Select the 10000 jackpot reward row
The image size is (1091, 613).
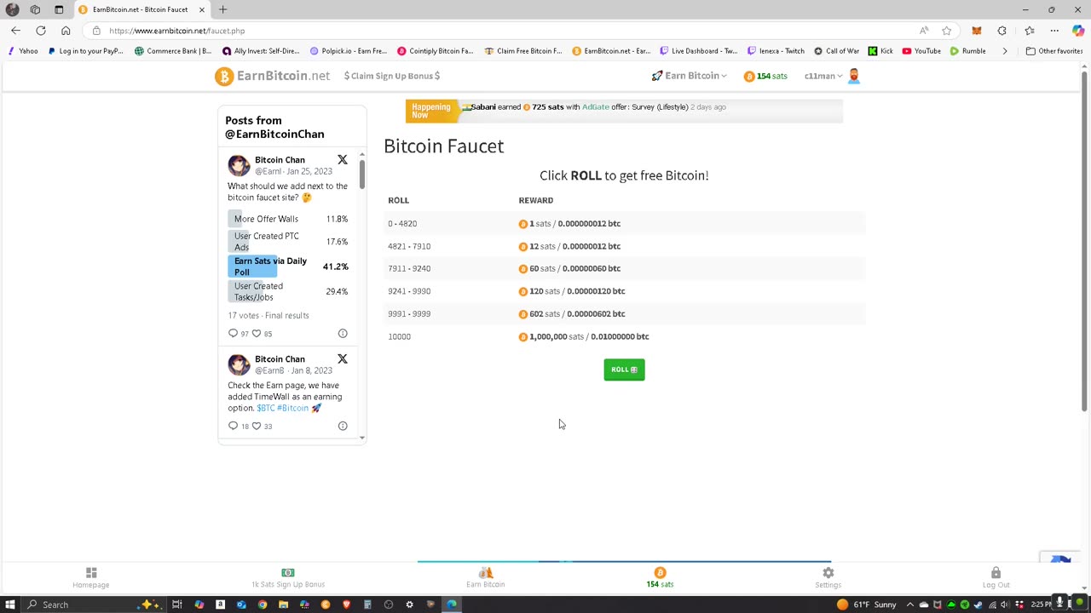(624, 336)
